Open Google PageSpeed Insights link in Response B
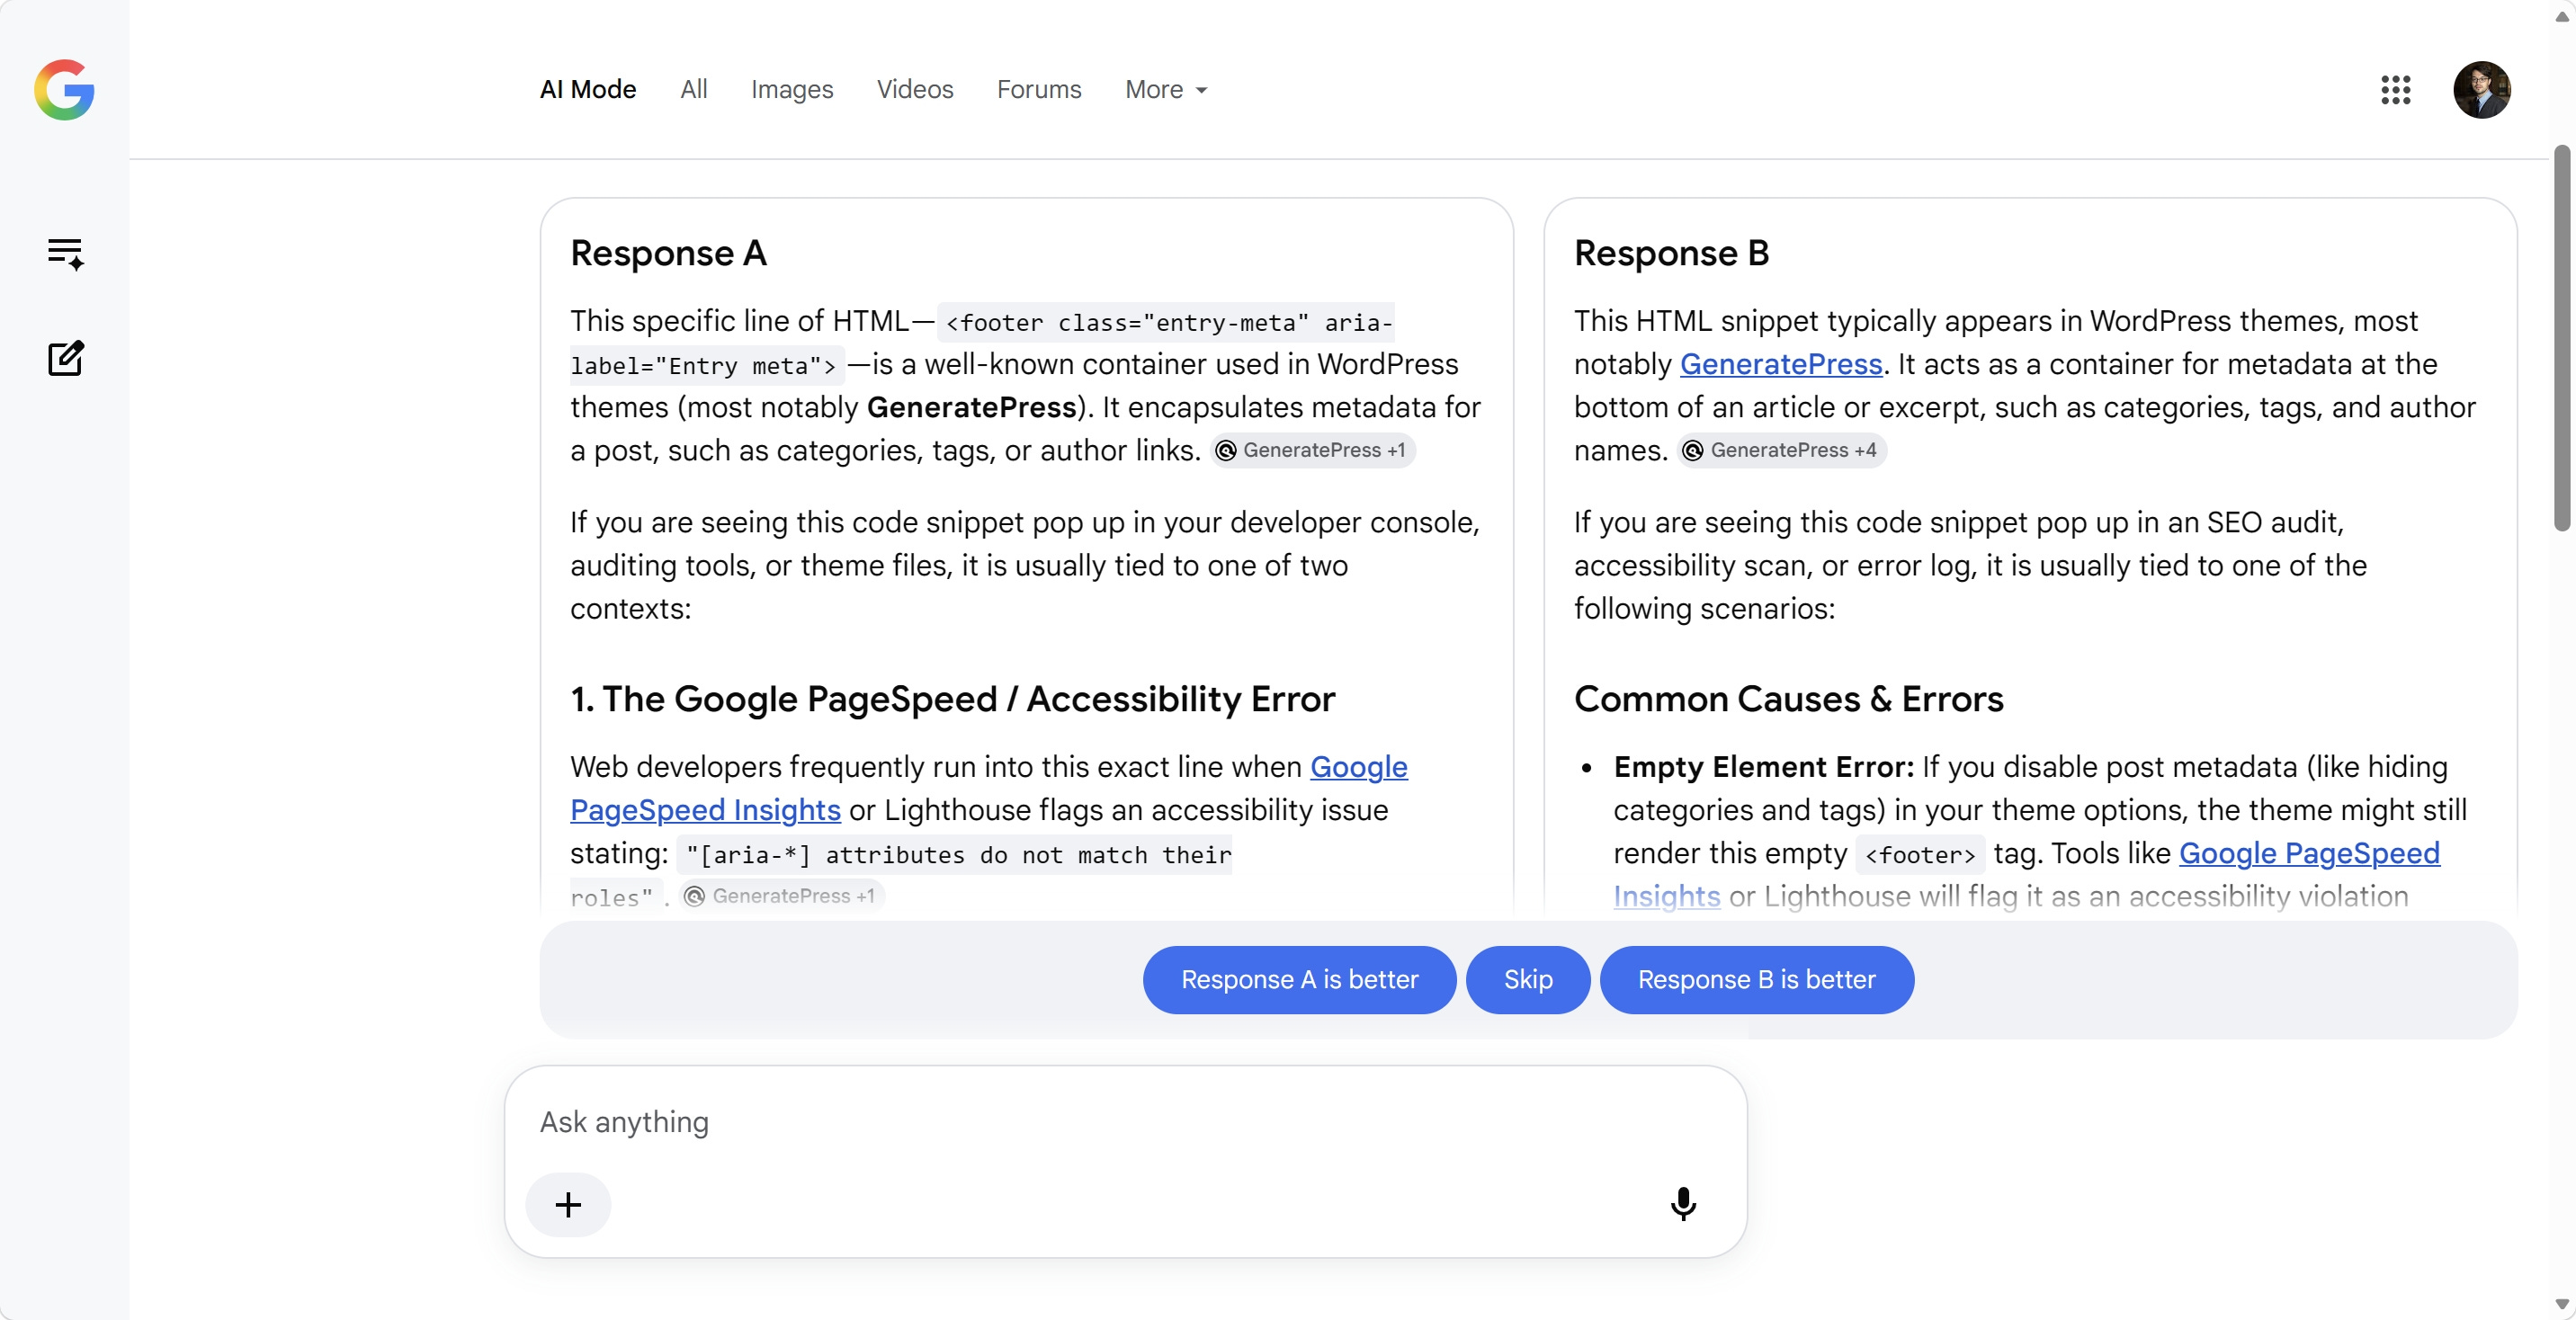 pos(2309,852)
